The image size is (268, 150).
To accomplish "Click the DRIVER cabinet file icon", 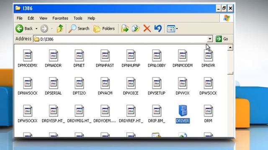I will pyautogui.click(x=183, y=110).
